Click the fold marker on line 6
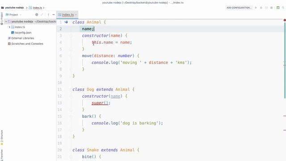 71,55
